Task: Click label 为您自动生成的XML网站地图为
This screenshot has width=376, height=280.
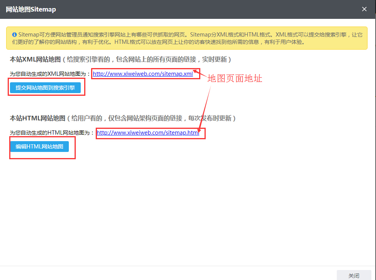Action: click(50, 74)
